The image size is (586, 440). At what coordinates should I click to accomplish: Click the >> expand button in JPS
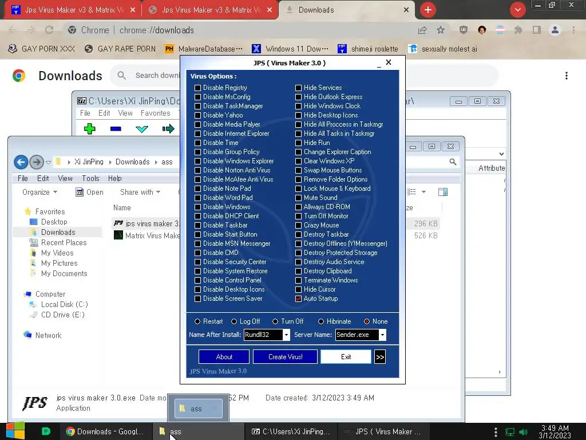pos(380,357)
